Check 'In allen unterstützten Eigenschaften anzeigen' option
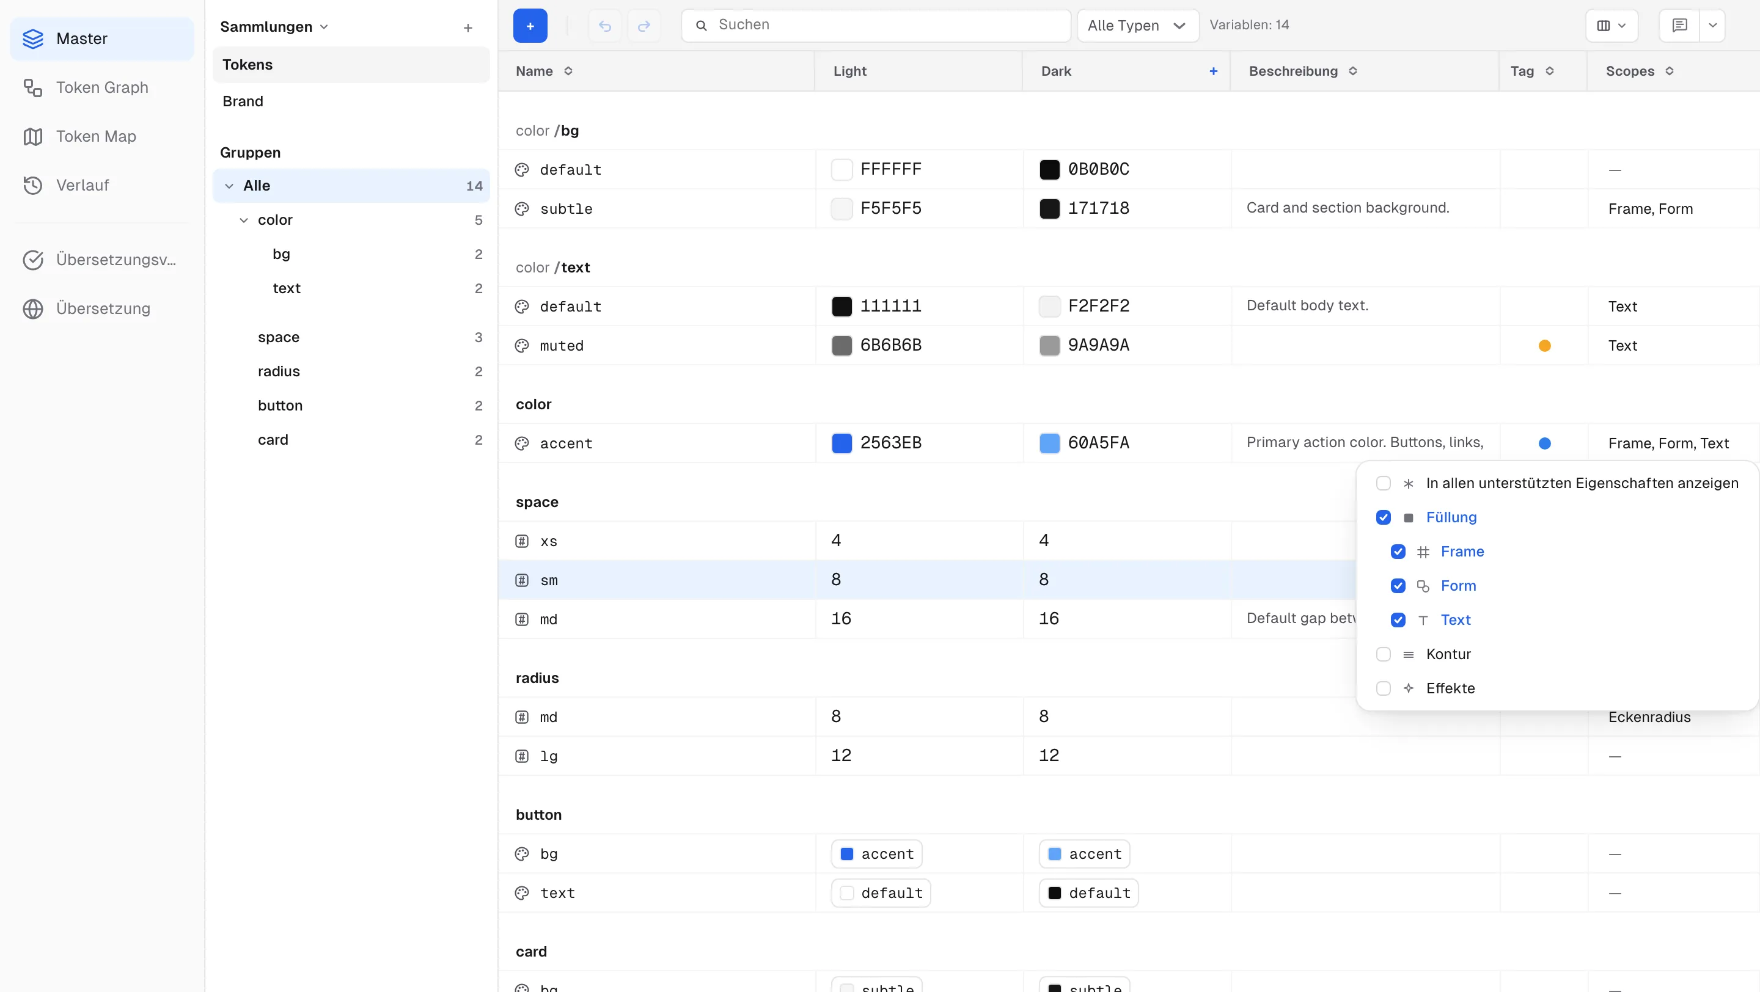 [x=1384, y=483]
